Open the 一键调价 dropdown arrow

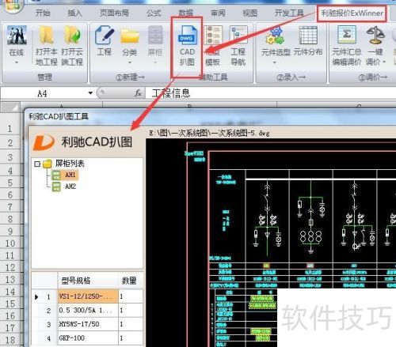coord(384,62)
